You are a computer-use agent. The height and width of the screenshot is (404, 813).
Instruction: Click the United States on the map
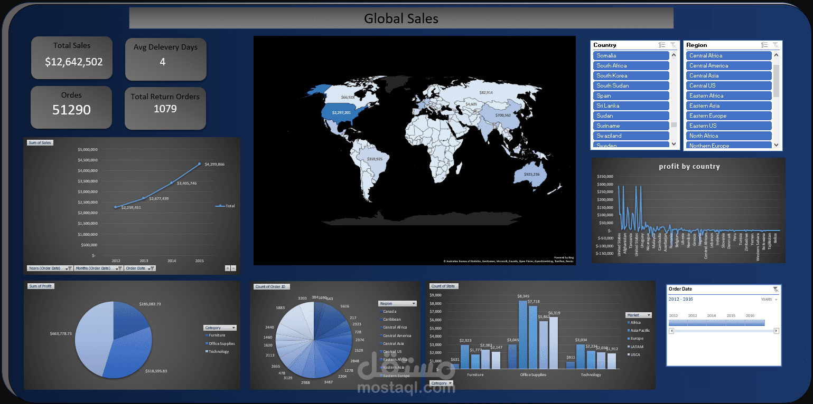342,113
